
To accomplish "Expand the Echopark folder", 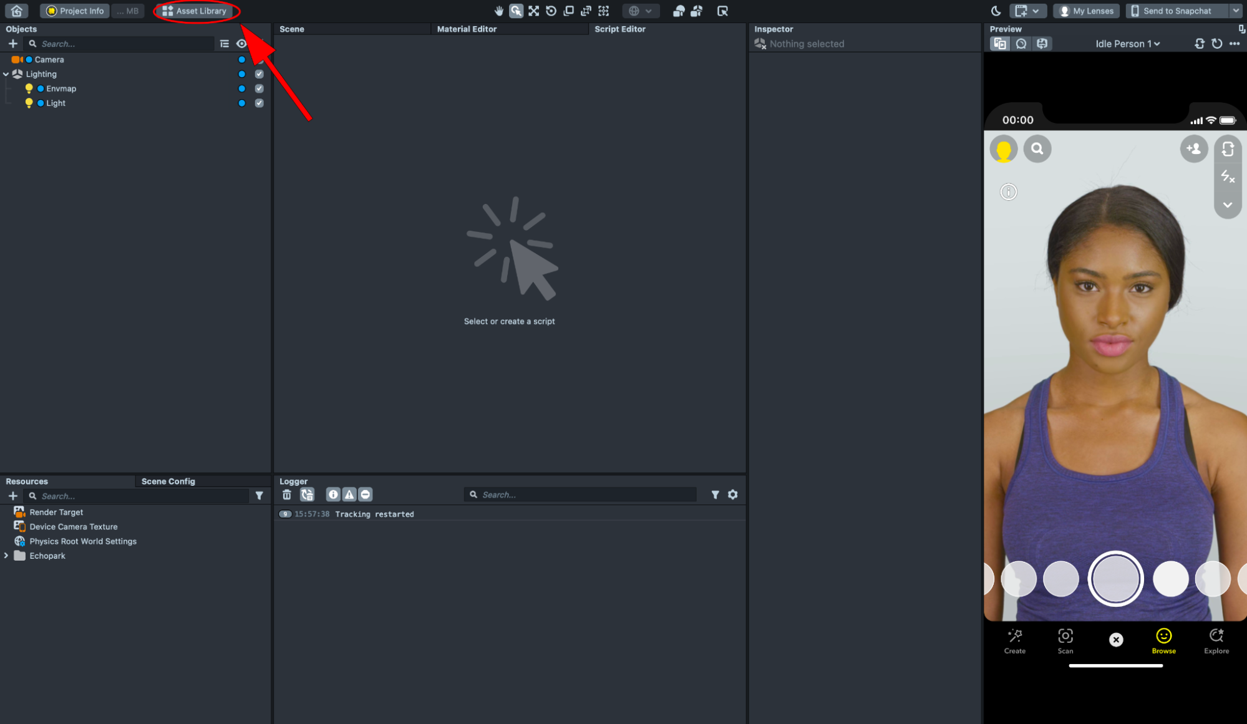I will click(x=6, y=556).
